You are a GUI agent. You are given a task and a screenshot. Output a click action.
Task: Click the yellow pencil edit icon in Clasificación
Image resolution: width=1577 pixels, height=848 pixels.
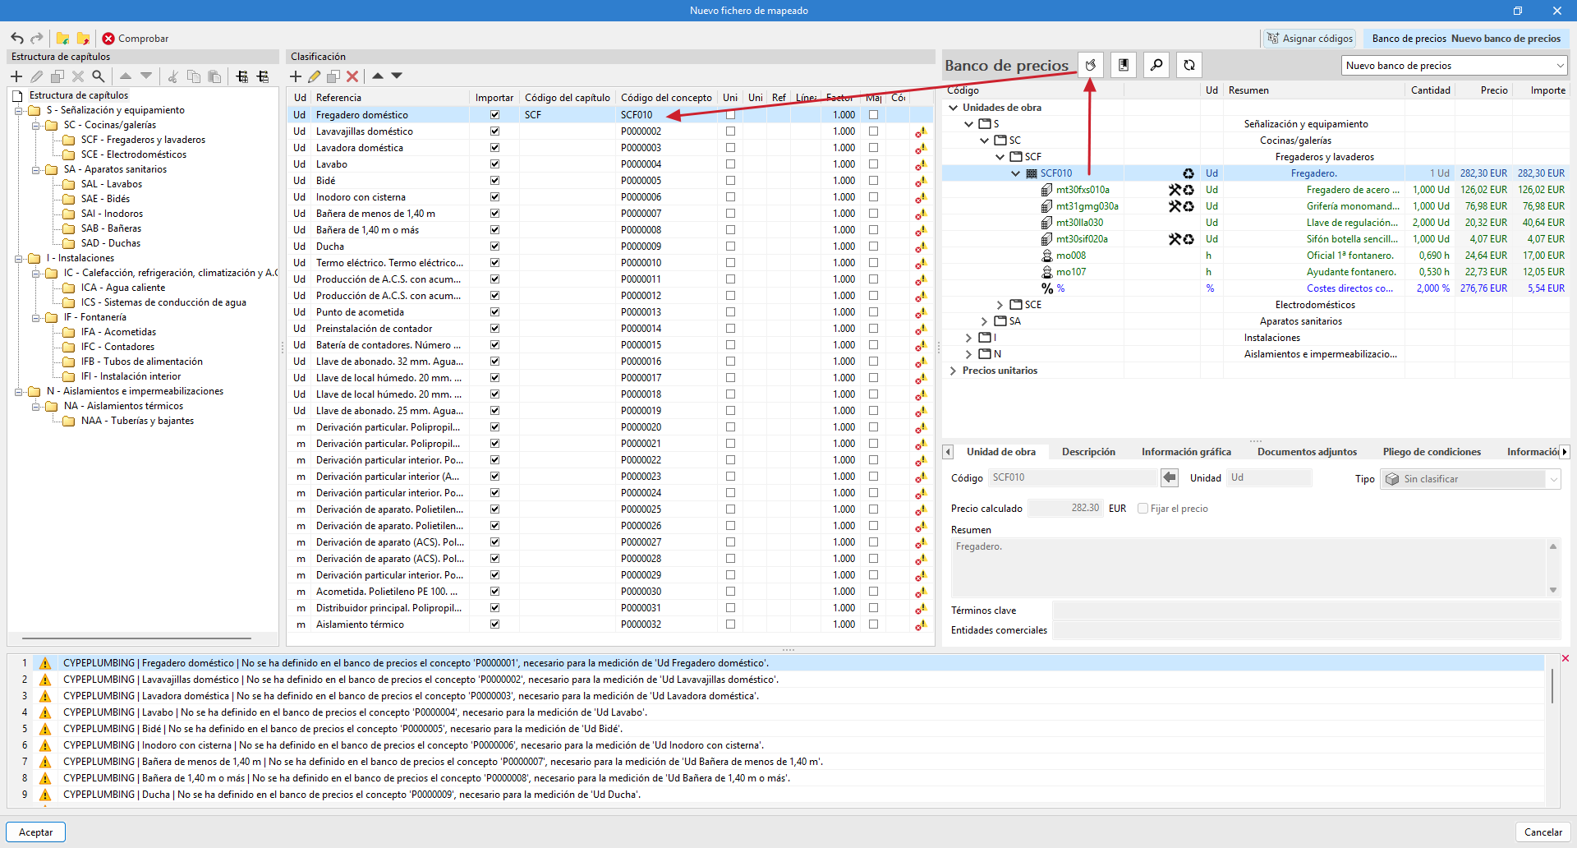[315, 76]
